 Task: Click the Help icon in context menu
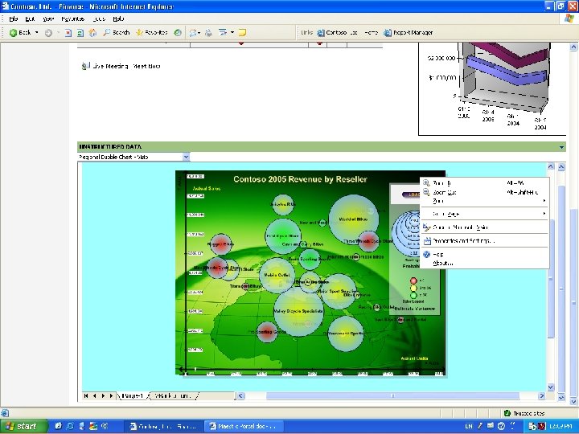[x=427, y=254]
